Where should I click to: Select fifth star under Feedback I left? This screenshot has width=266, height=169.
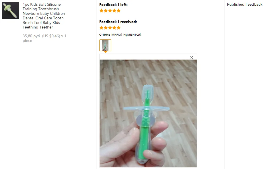click(118, 11)
